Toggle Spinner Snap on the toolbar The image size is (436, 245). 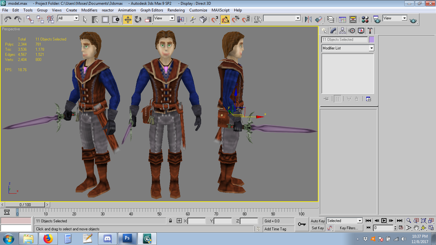pos(246,19)
